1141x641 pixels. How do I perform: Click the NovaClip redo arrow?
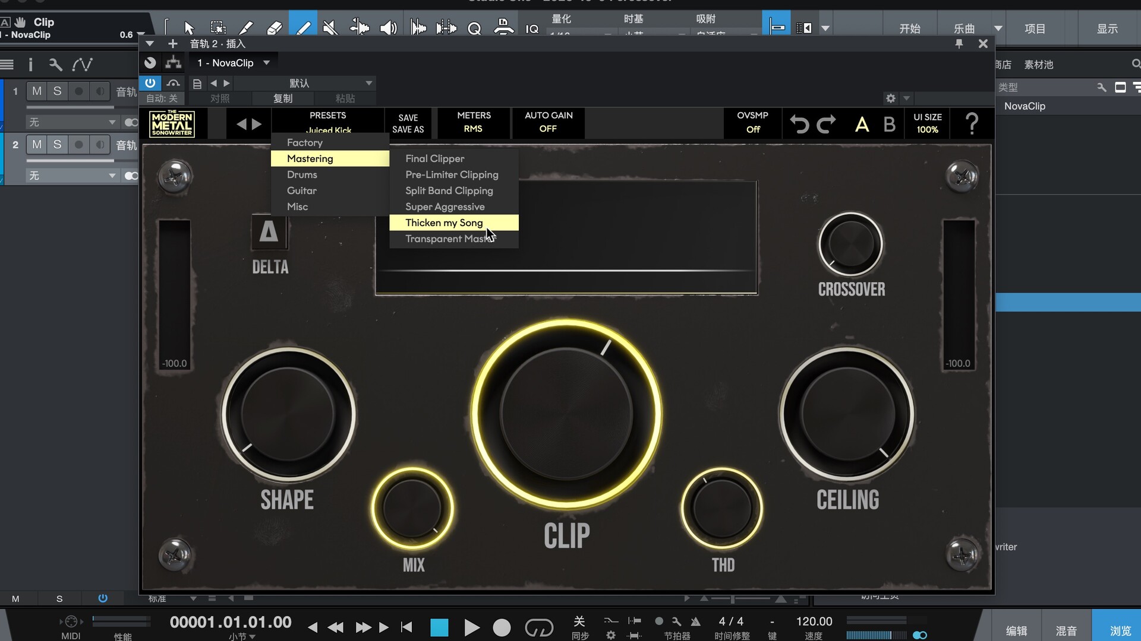click(x=826, y=124)
